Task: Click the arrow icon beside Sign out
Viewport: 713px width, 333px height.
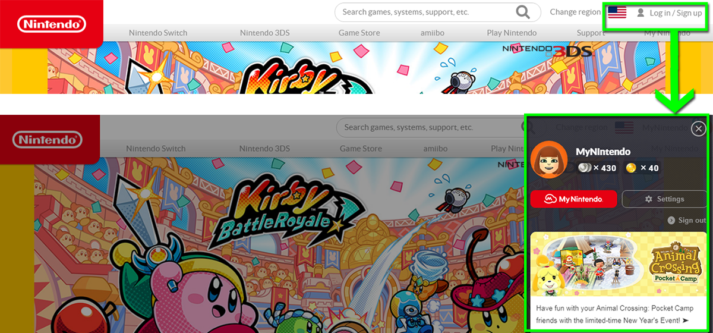Action: 671,220
